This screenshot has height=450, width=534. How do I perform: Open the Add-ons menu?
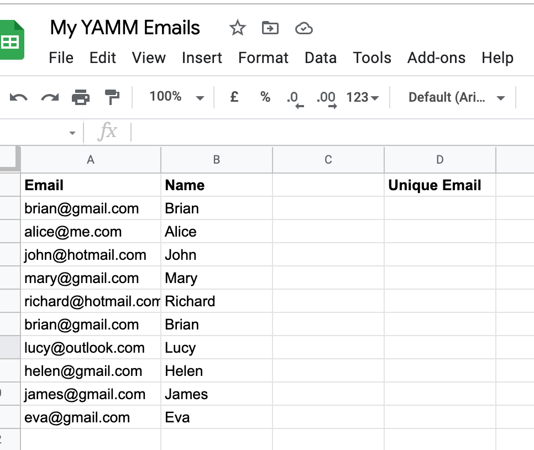tap(436, 57)
